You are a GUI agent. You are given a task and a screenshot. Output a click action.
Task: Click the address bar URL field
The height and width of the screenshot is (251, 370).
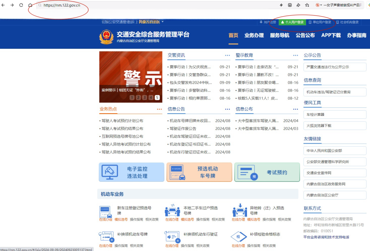coord(137,5)
